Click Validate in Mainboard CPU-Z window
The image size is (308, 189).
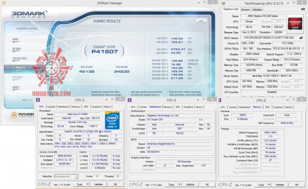pyautogui.click(x=190, y=184)
